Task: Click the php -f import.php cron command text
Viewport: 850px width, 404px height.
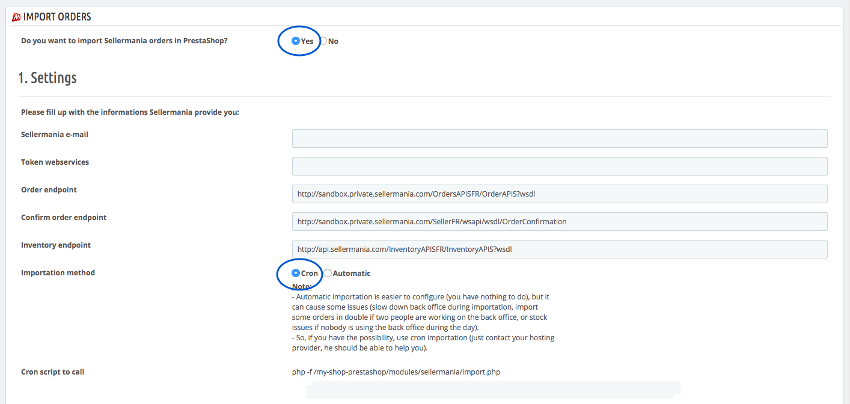Action: (x=396, y=372)
